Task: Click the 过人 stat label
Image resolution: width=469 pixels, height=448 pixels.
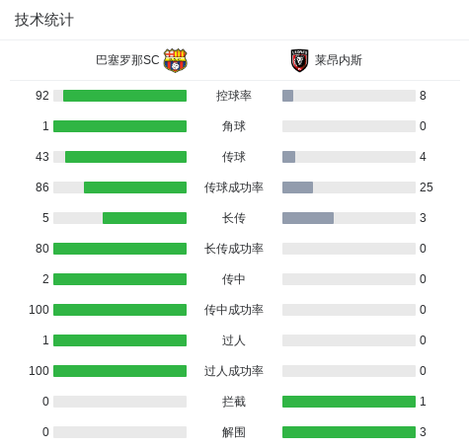Action: pos(234,340)
